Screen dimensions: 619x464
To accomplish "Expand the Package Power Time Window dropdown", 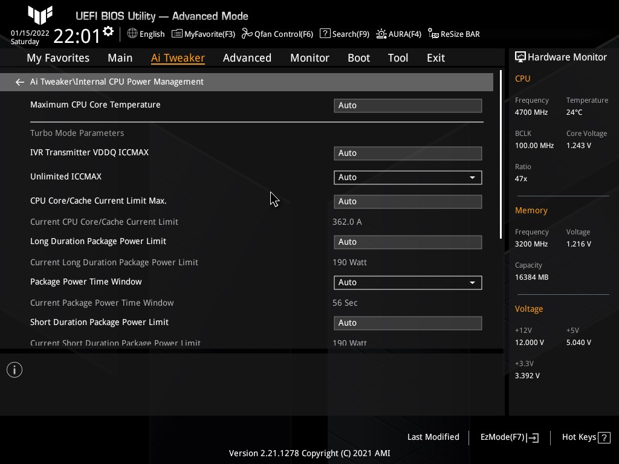I will [x=472, y=283].
